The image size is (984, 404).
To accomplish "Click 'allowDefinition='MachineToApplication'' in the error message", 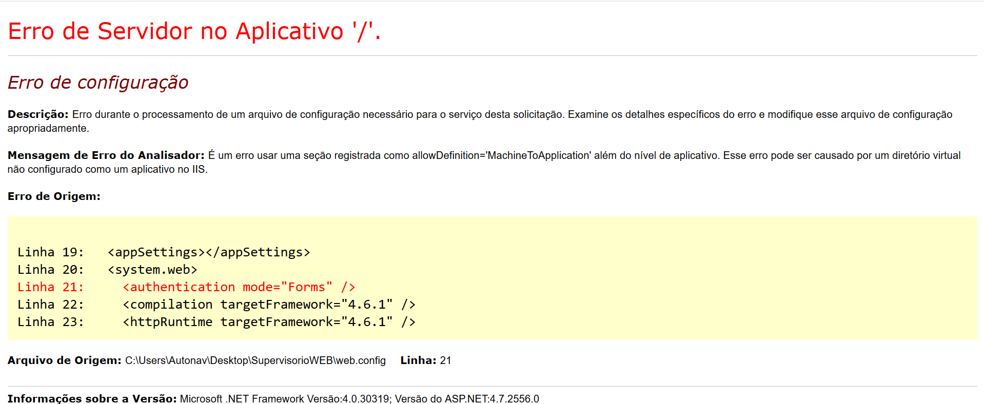I will click(501, 155).
